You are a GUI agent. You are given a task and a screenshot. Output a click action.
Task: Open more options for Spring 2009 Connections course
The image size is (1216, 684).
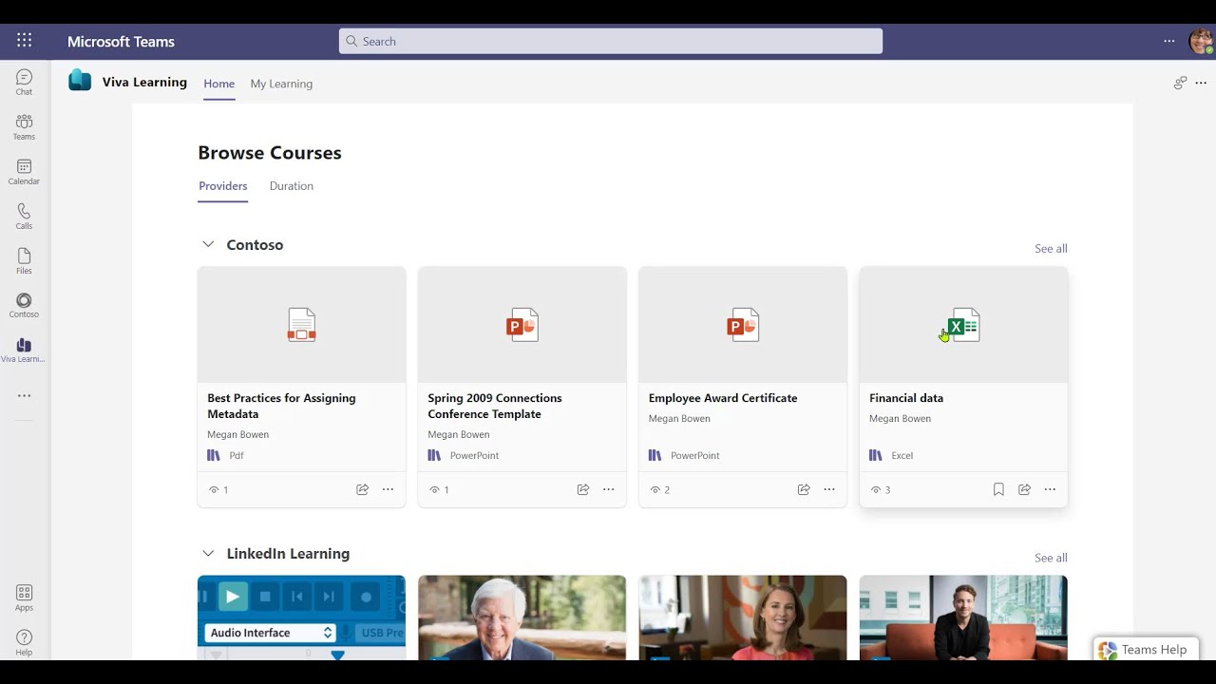tap(608, 489)
